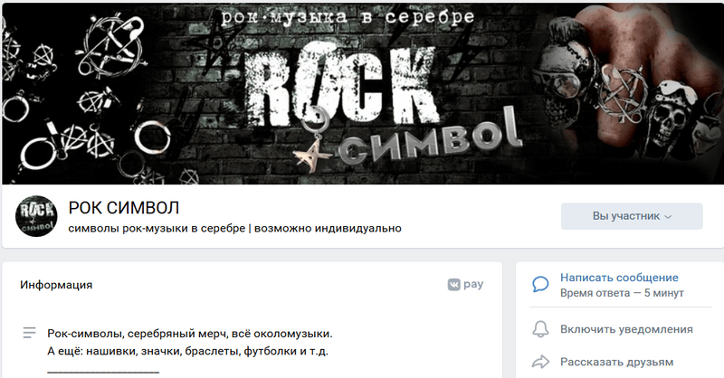This screenshot has width=724, height=378.
Task: Click the 'РОК СИМВОЛ' group title
Action: tap(124, 208)
